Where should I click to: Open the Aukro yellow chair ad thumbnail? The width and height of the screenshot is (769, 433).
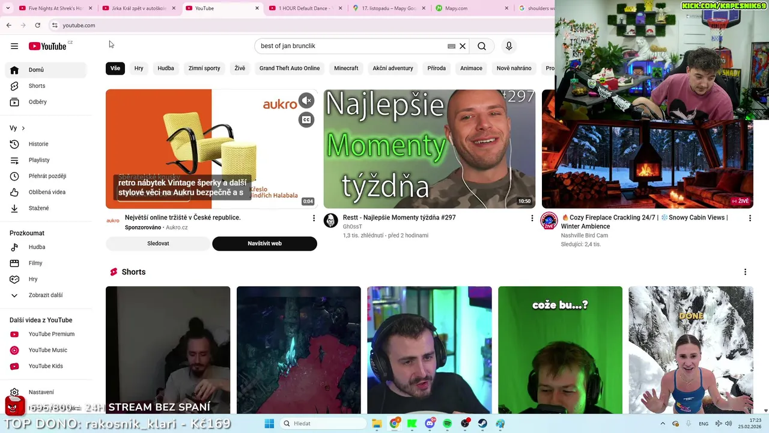tap(211, 149)
